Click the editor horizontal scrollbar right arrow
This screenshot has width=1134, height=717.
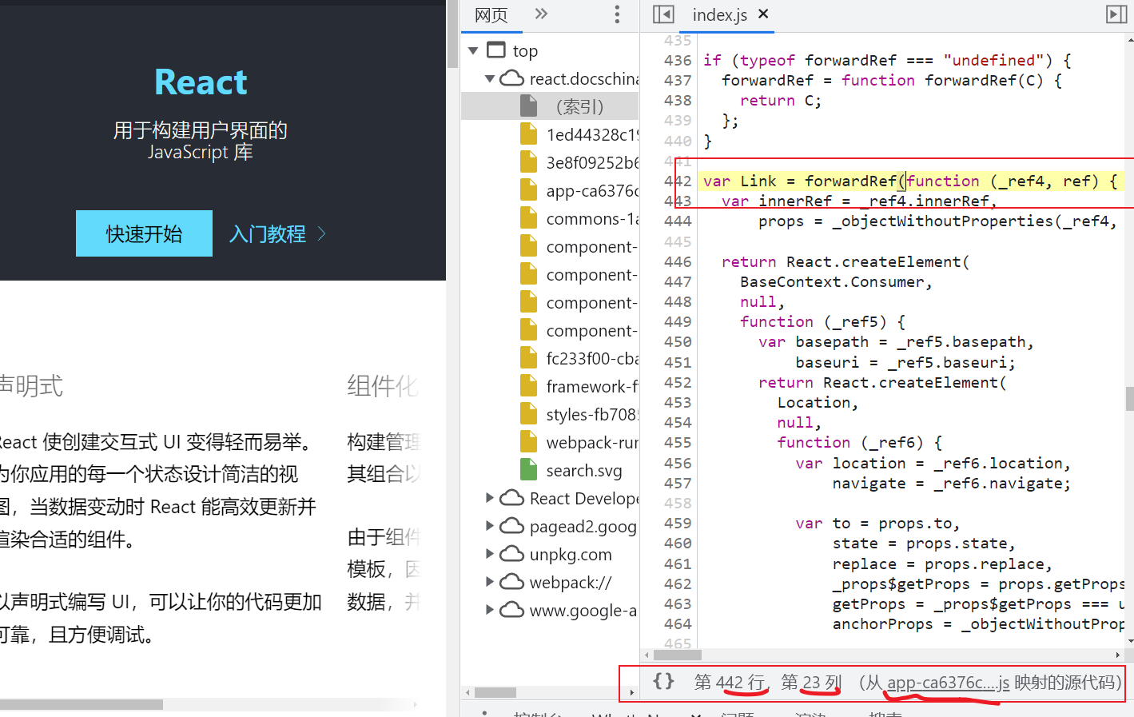[1118, 655]
